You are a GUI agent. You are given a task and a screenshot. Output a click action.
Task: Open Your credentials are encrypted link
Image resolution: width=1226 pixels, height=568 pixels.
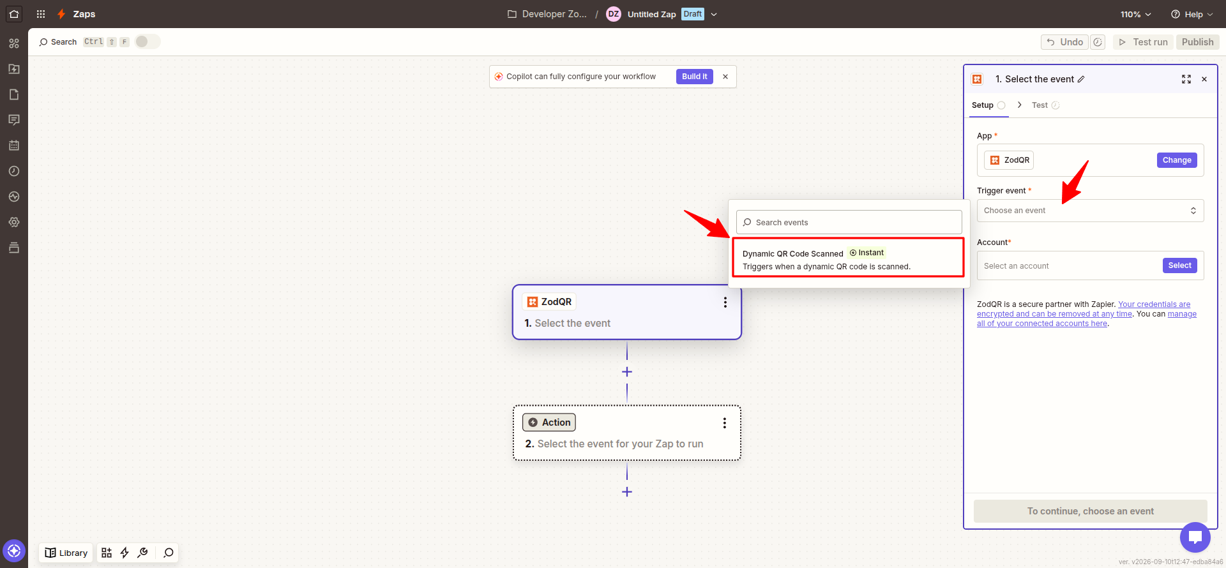1084,309
